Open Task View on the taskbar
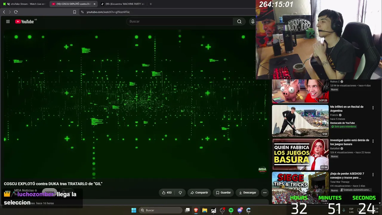The height and width of the screenshot is (215, 382). click(x=187, y=210)
